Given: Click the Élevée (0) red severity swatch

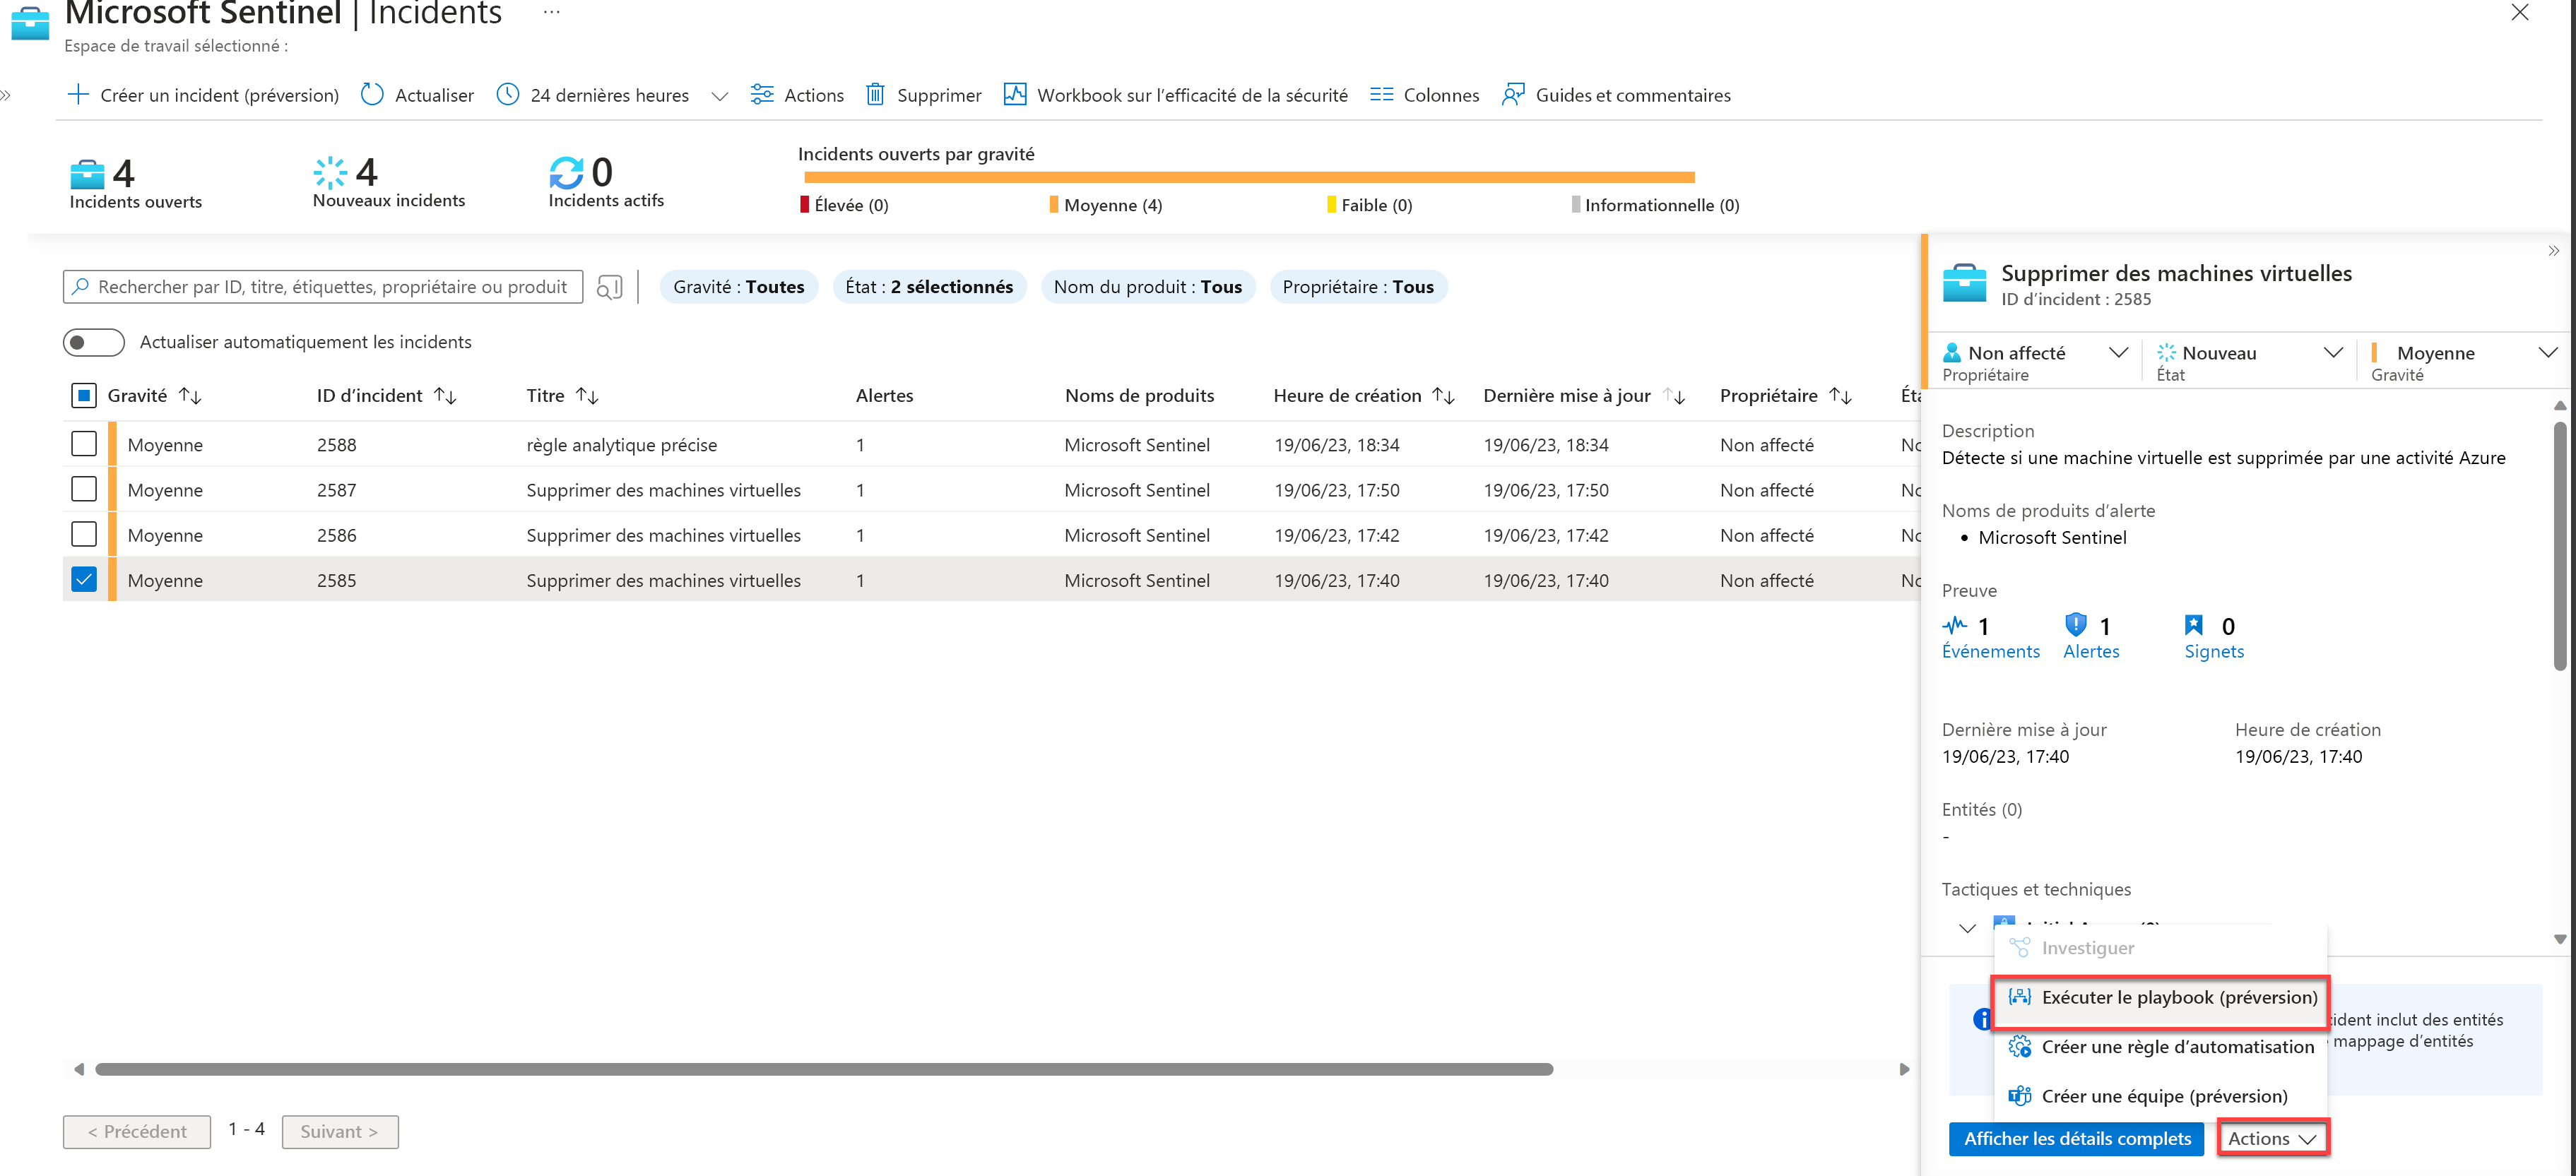Looking at the screenshot, I should 804,205.
